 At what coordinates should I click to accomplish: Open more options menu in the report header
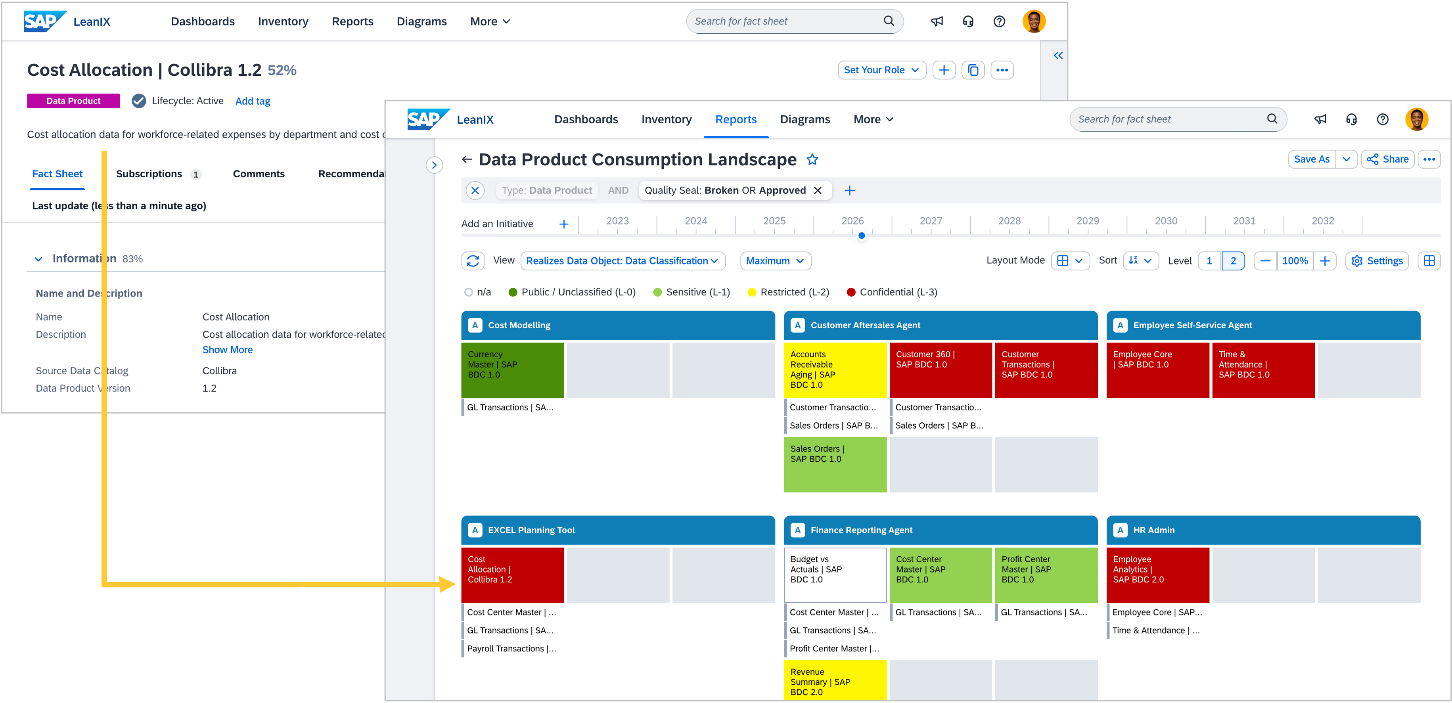coord(1429,159)
